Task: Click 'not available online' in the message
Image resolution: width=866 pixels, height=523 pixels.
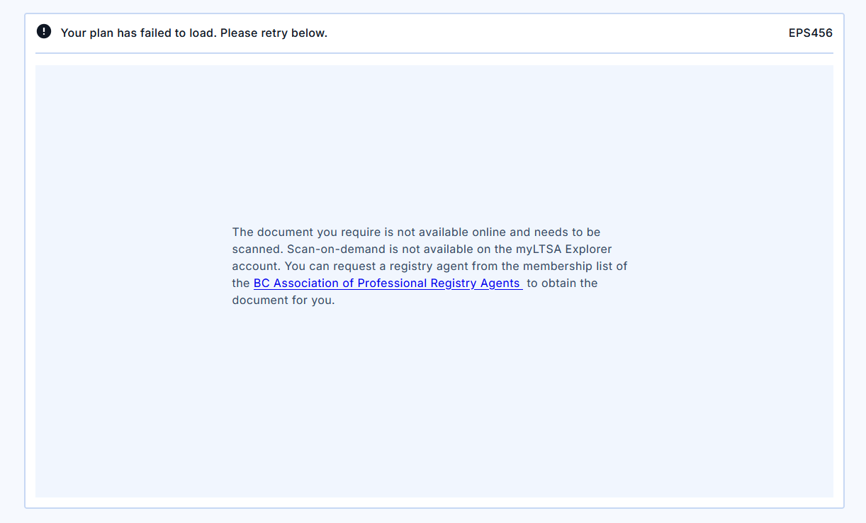Action: tap(451, 232)
